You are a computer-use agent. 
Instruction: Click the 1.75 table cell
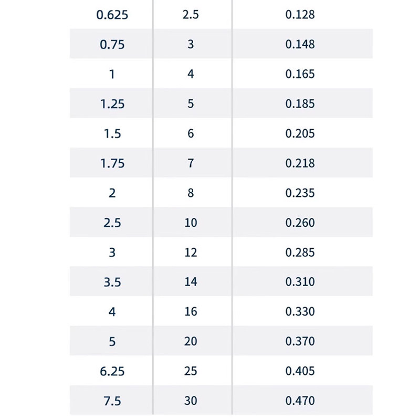point(112,163)
